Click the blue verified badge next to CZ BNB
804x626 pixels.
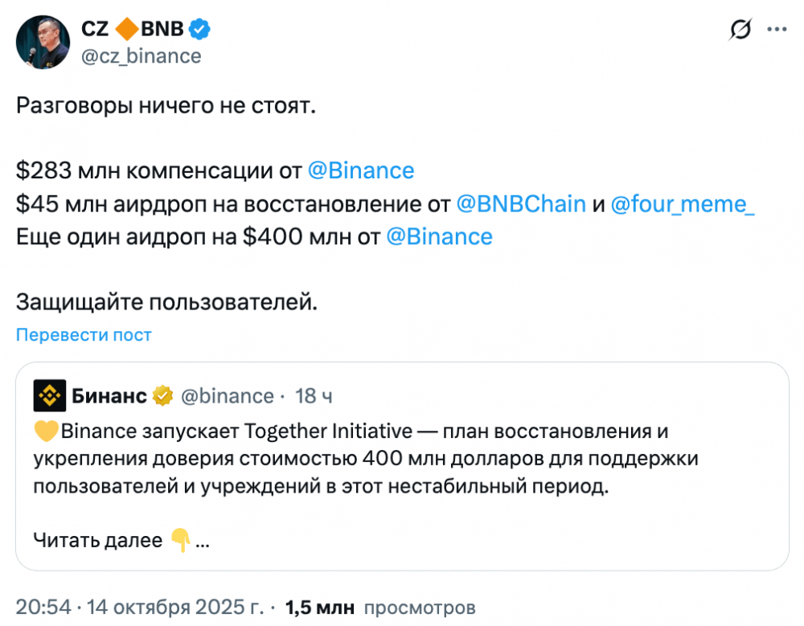[199, 30]
